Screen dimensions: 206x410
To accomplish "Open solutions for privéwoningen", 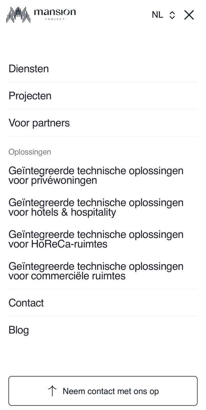I will click(96, 175).
